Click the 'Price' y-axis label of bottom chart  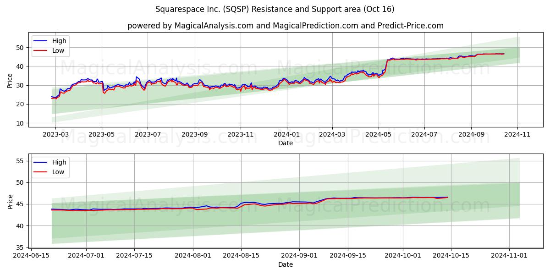(x=10, y=201)
